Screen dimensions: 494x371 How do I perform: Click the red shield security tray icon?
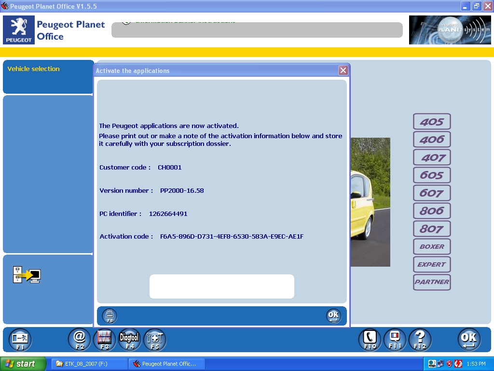[x=449, y=364]
